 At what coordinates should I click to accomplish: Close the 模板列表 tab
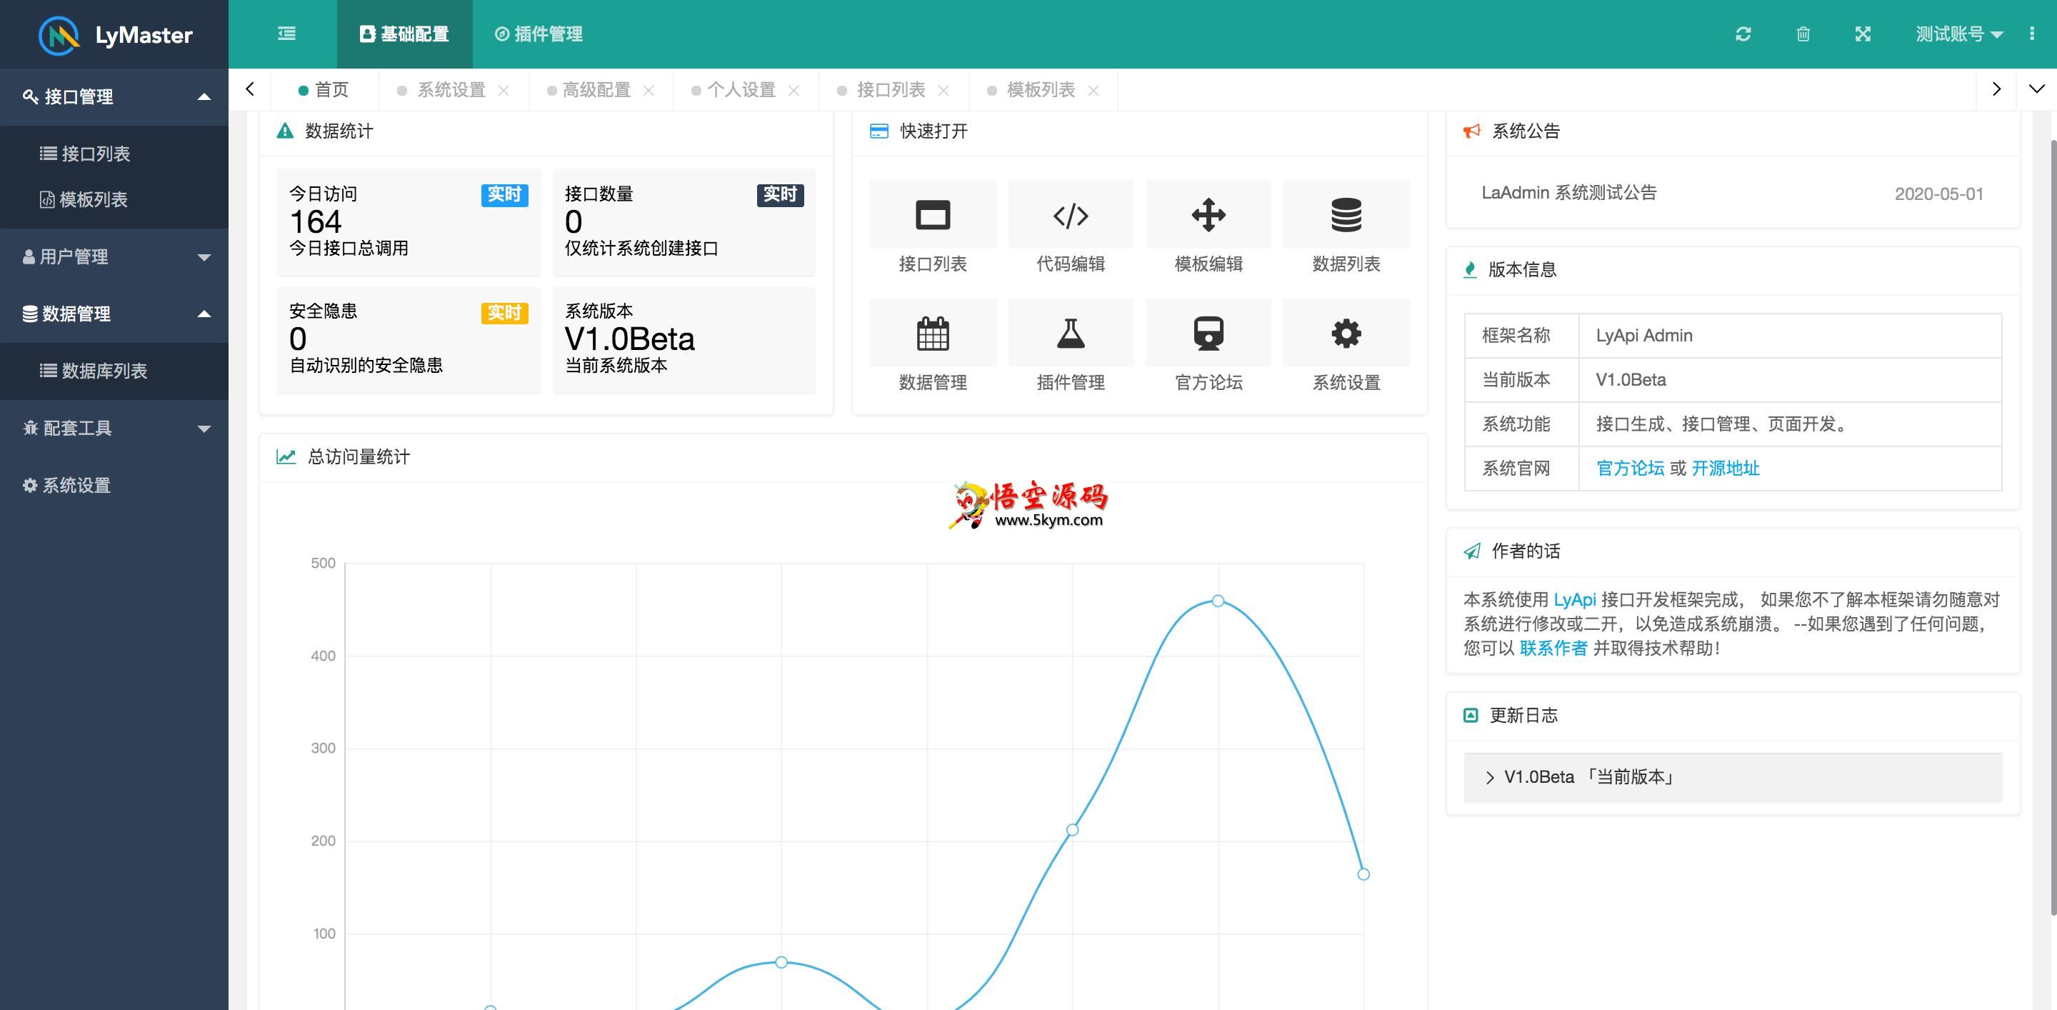click(1093, 90)
